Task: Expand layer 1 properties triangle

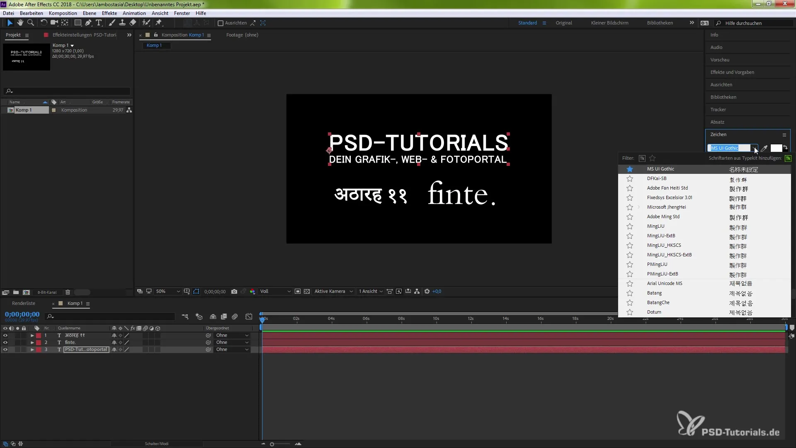Action: tap(32, 336)
